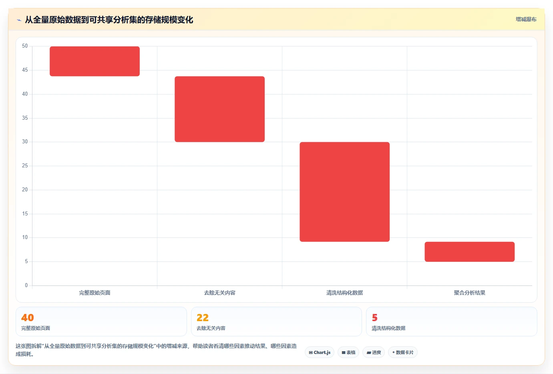553x374 pixels.
Task: Click the x-axis label 清洗结构化数据
Action: 344,293
